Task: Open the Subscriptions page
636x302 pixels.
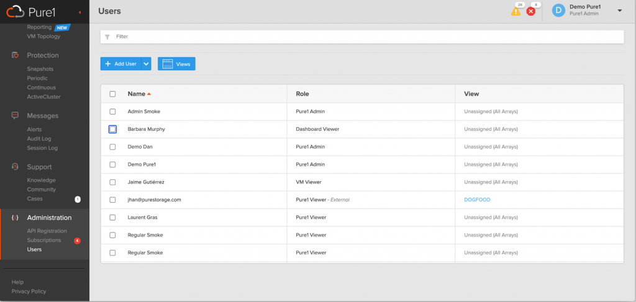Action: point(44,241)
